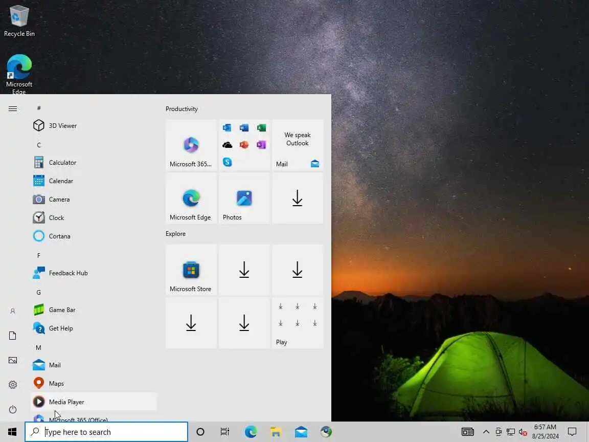Open Feedback Hub
The height and width of the screenshot is (442, 589).
click(x=94, y=273)
